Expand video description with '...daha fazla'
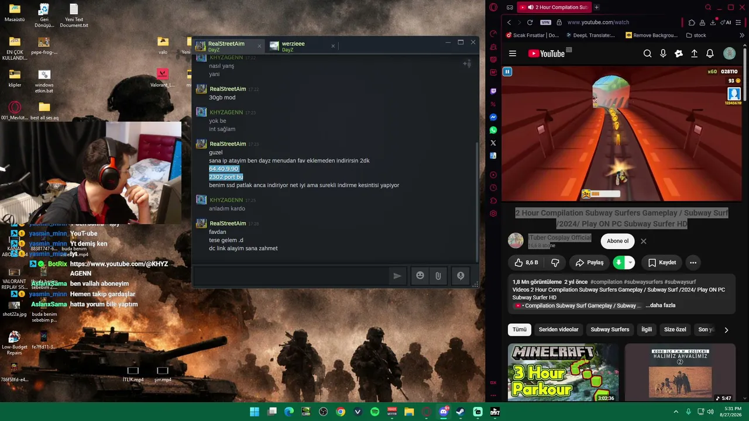This screenshot has height=421, width=749. click(x=661, y=305)
